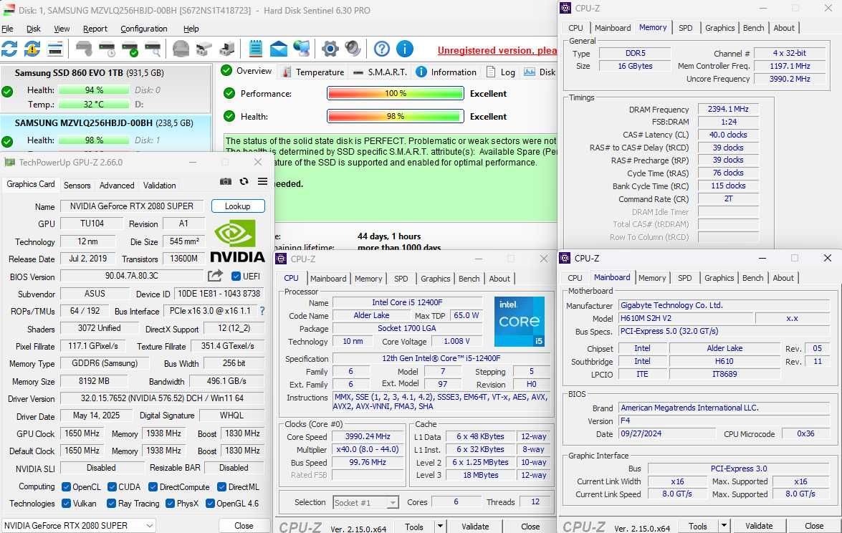Click Validate in CPU-Z Mainboard window
This screenshot has height=533, width=842.
pos(759,526)
